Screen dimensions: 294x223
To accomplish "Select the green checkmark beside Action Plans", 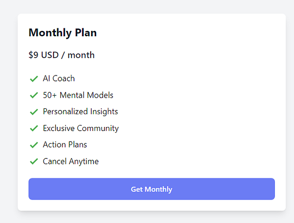I will coord(34,145).
